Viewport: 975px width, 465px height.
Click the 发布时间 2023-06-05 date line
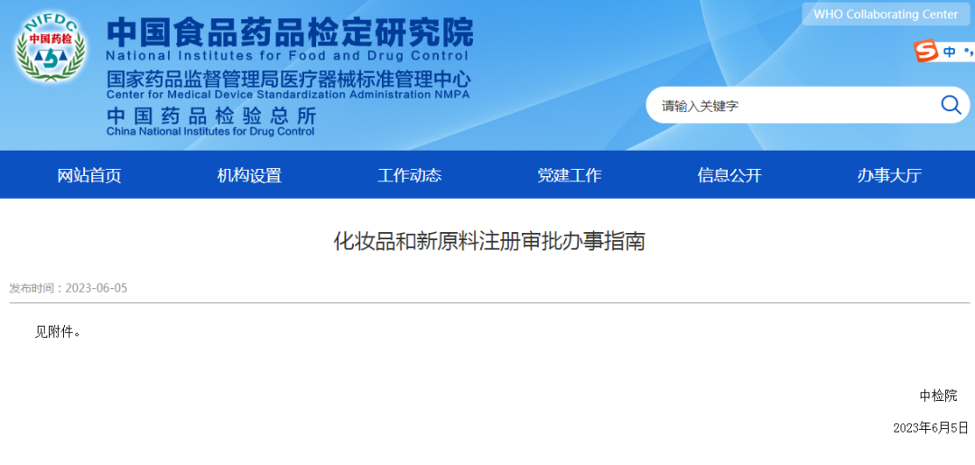click(69, 288)
